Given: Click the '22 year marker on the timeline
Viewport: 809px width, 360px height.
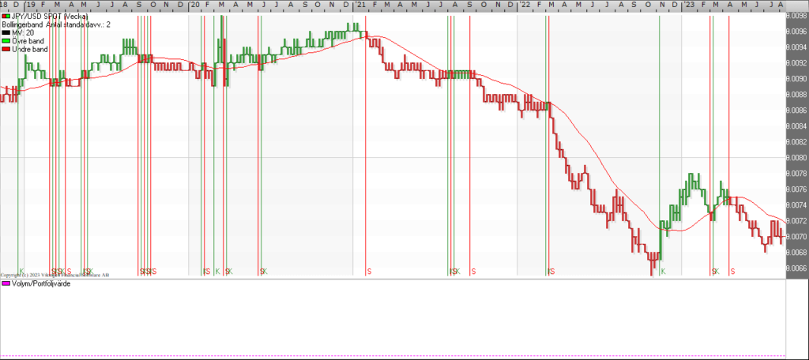Looking at the screenshot, I should pyautogui.click(x=524, y=4).
